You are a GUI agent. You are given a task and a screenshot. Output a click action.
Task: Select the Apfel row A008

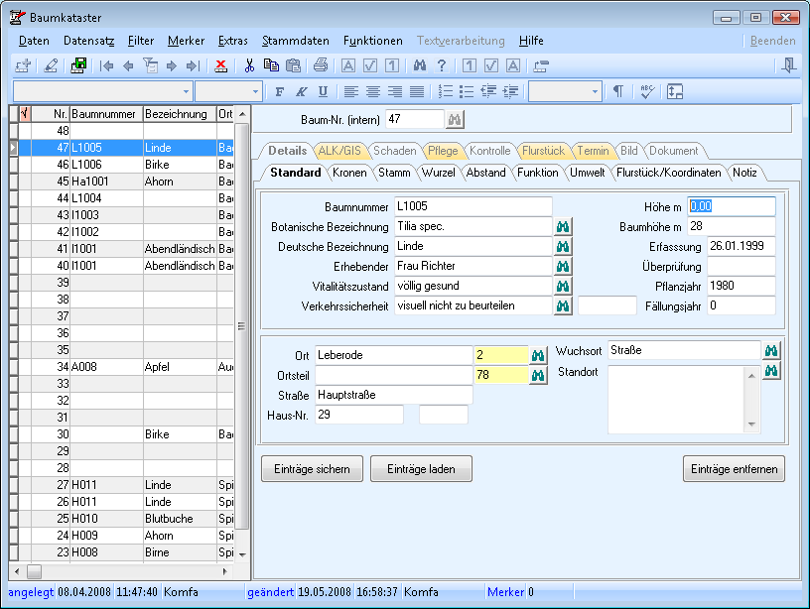tap(122, 366)
